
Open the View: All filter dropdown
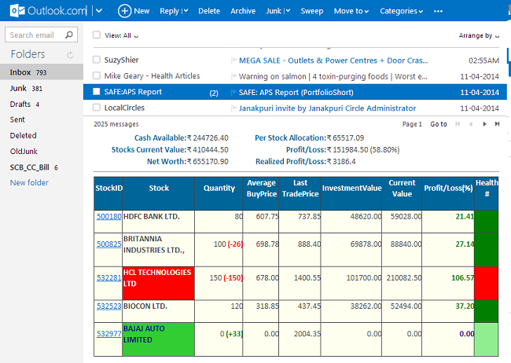click(121, 35)
